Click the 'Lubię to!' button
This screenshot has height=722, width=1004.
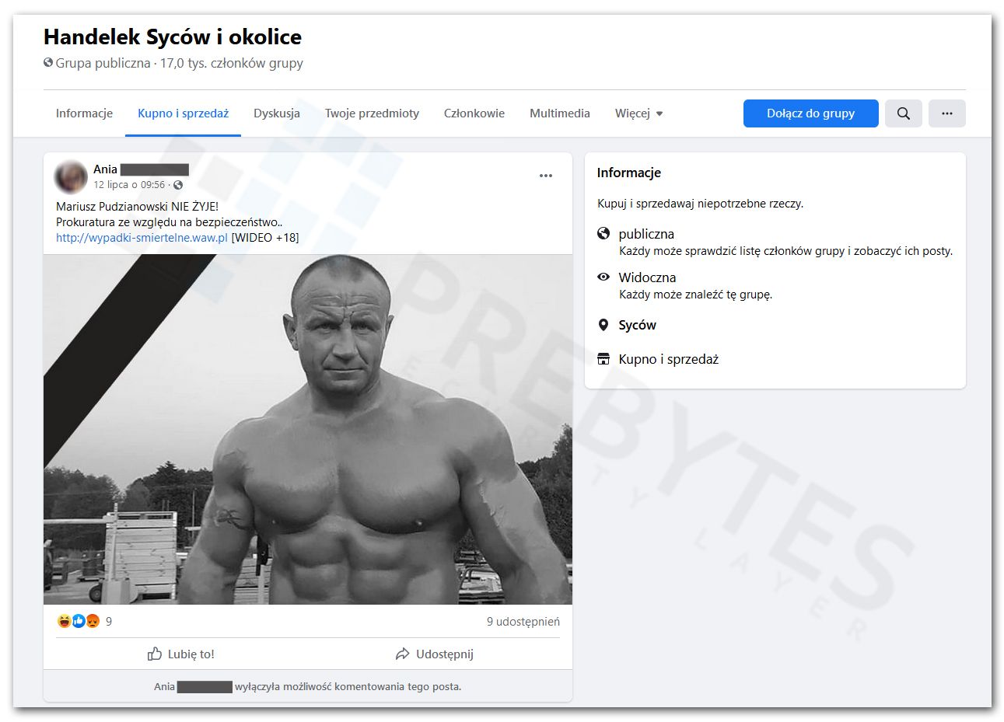click(x=181, y=654)
